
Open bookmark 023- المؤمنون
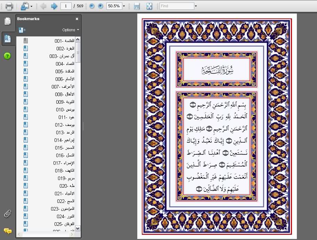click(x=63, y=209)
